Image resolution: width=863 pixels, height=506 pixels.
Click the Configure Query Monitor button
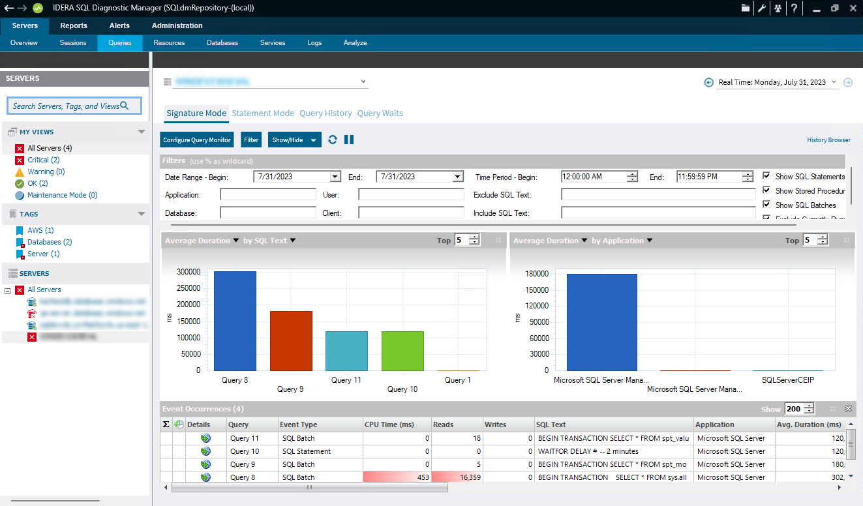(x=197, y=140)
